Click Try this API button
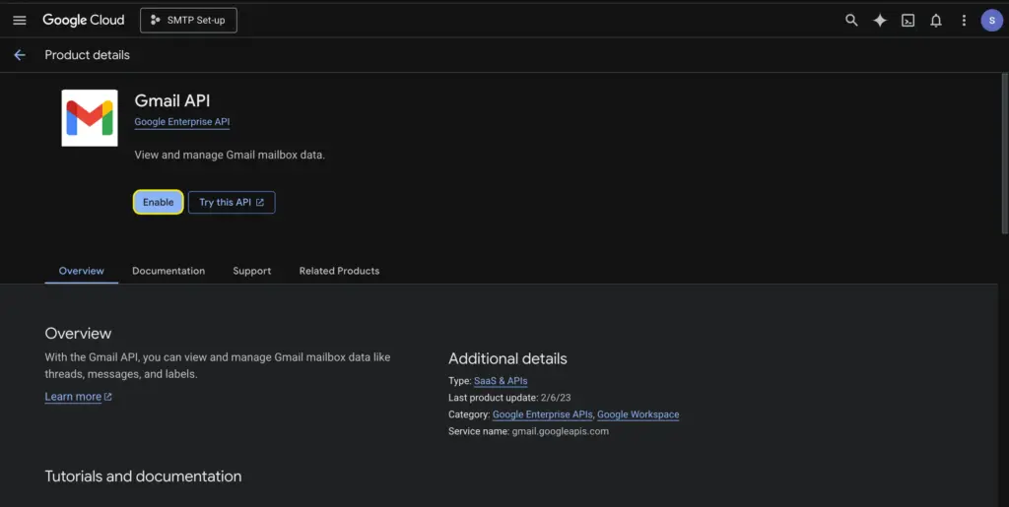The image size is (1009, 507). (x=232, y=202)
